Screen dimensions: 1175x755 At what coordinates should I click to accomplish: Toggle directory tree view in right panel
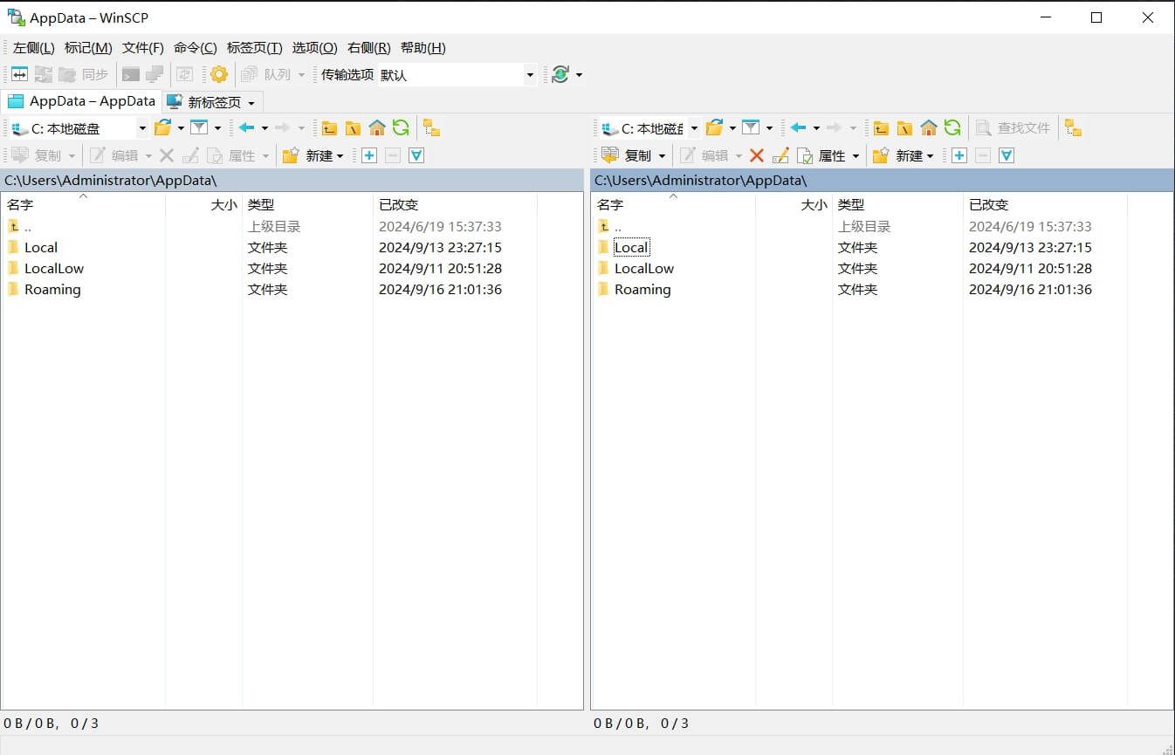(x=1073, y=128)
